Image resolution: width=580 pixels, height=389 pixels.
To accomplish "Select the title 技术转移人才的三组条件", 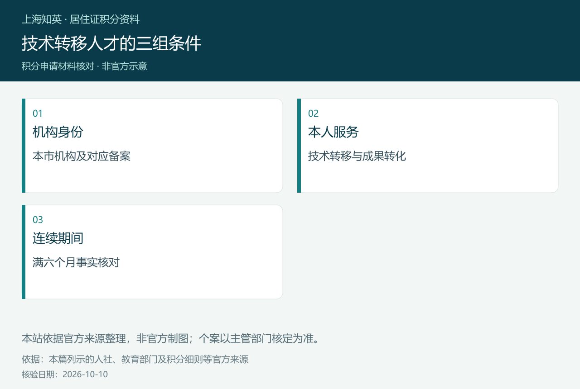I will click(x=111, y=43).
